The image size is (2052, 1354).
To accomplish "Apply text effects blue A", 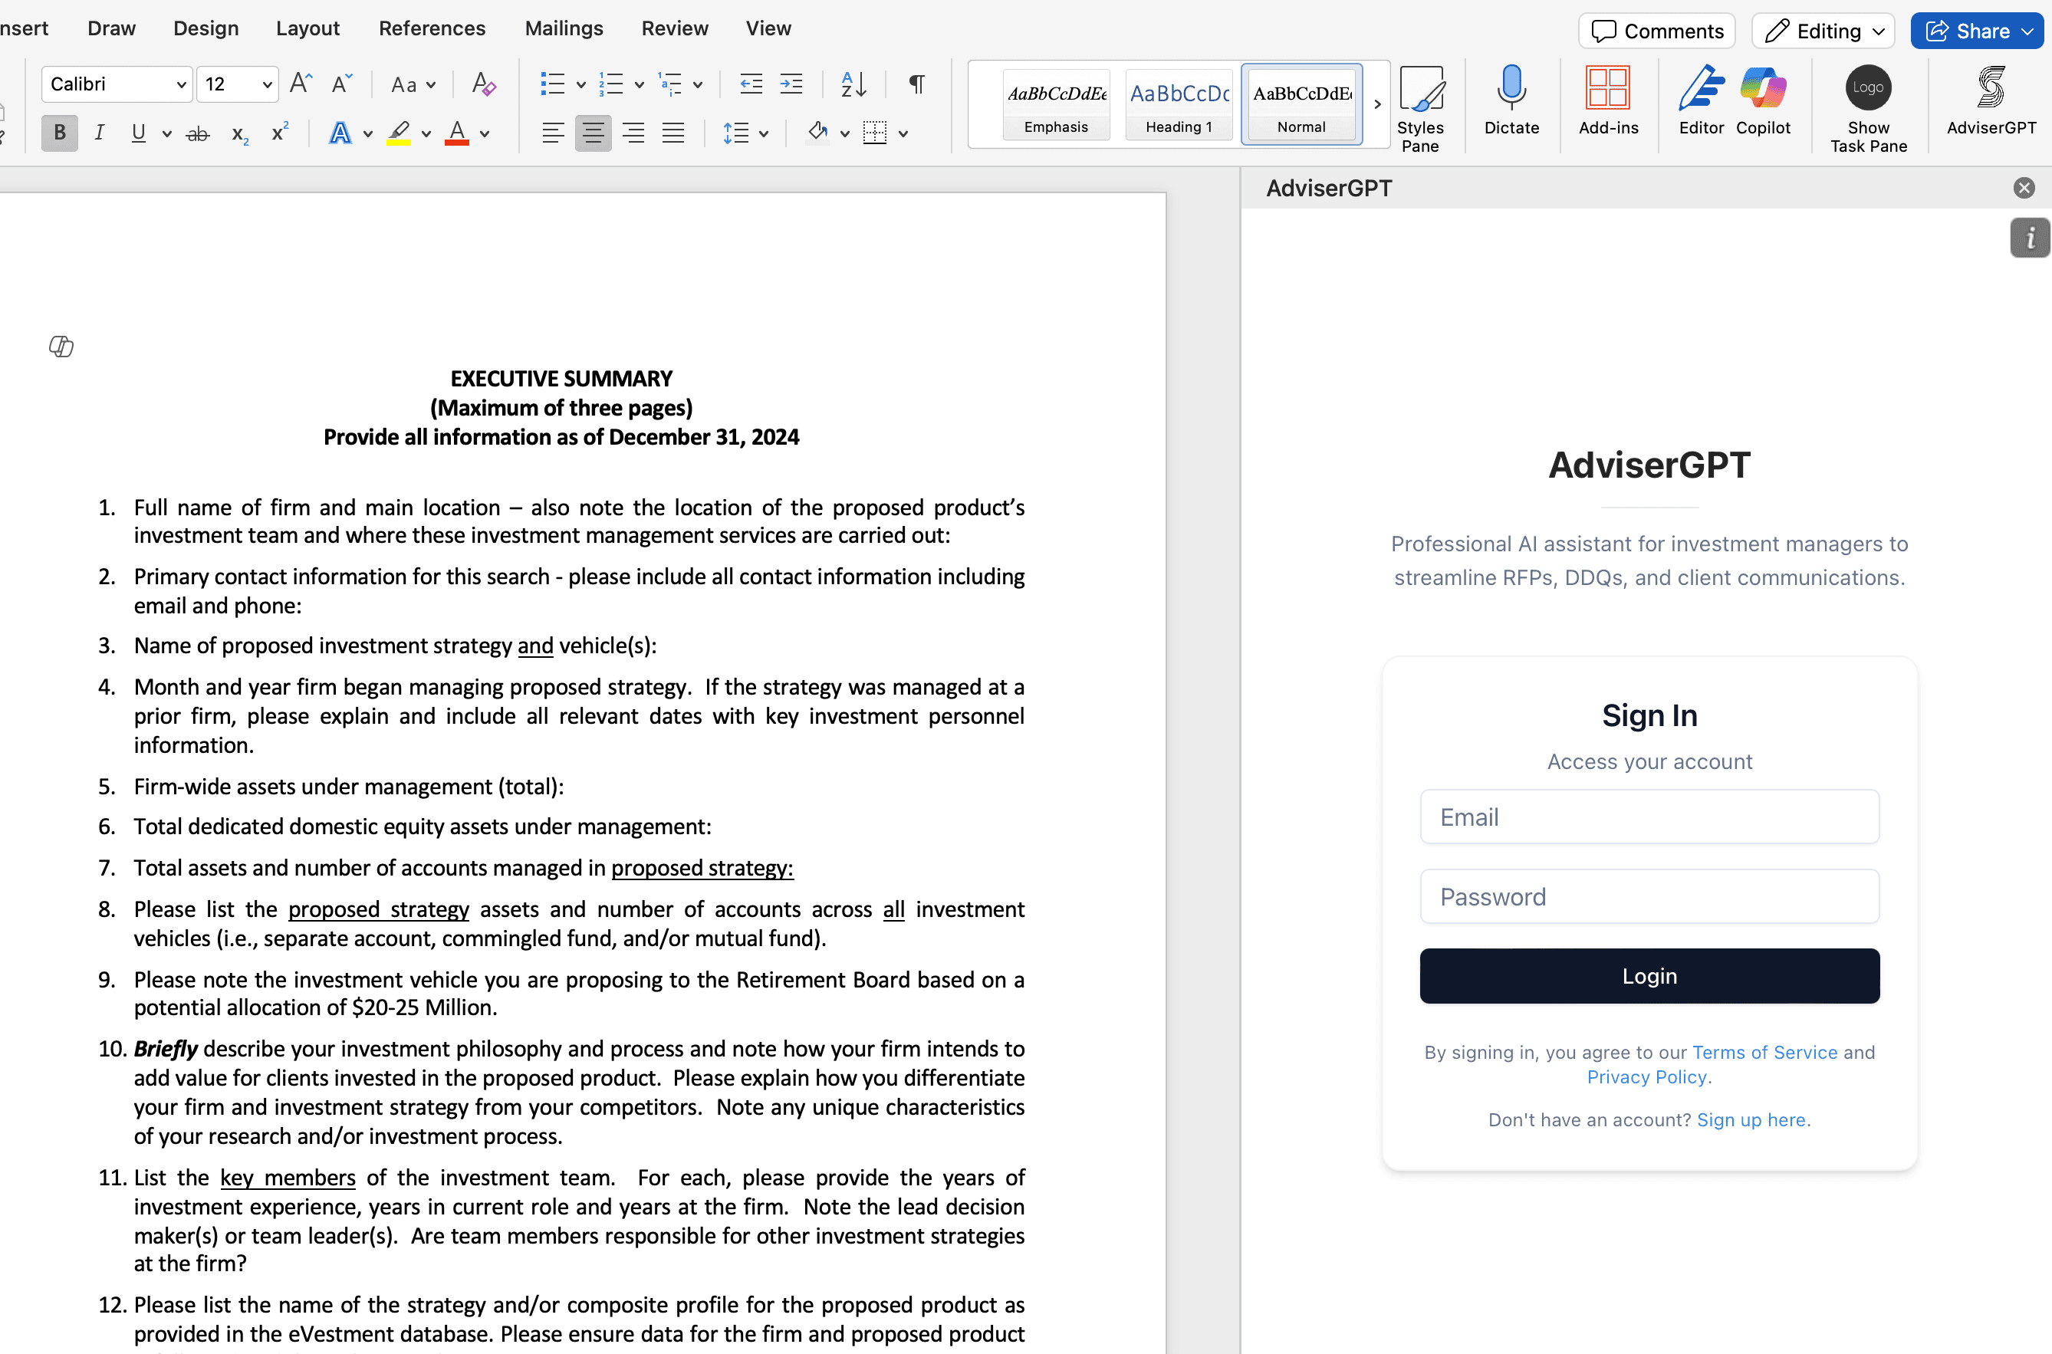I will click(340, 134).
